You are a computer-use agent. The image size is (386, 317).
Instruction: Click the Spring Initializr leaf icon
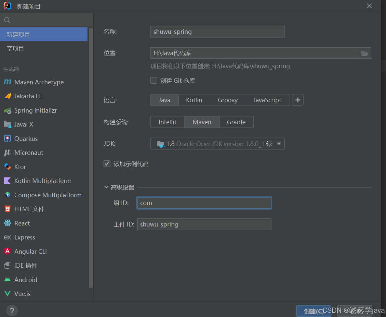coord(7,111)
